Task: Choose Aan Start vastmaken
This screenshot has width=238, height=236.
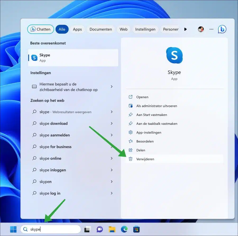Action: (x=175, y=115)
